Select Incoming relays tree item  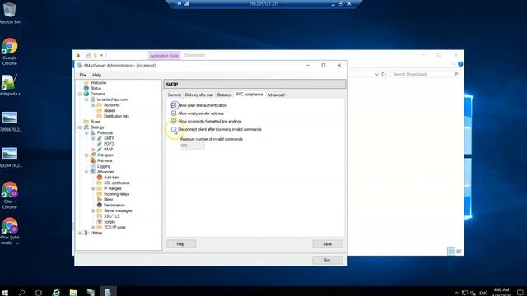116,194
